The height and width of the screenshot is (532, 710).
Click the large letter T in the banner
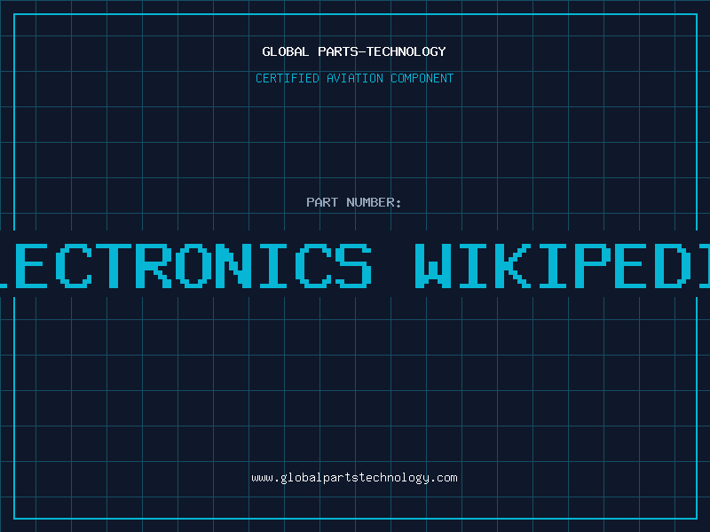pos(117,264)
